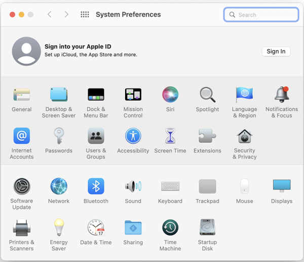Click the Apple ID avatar picture
Image resolution: width=304 pixels, height=262 pixels.
tap(26, 51)
